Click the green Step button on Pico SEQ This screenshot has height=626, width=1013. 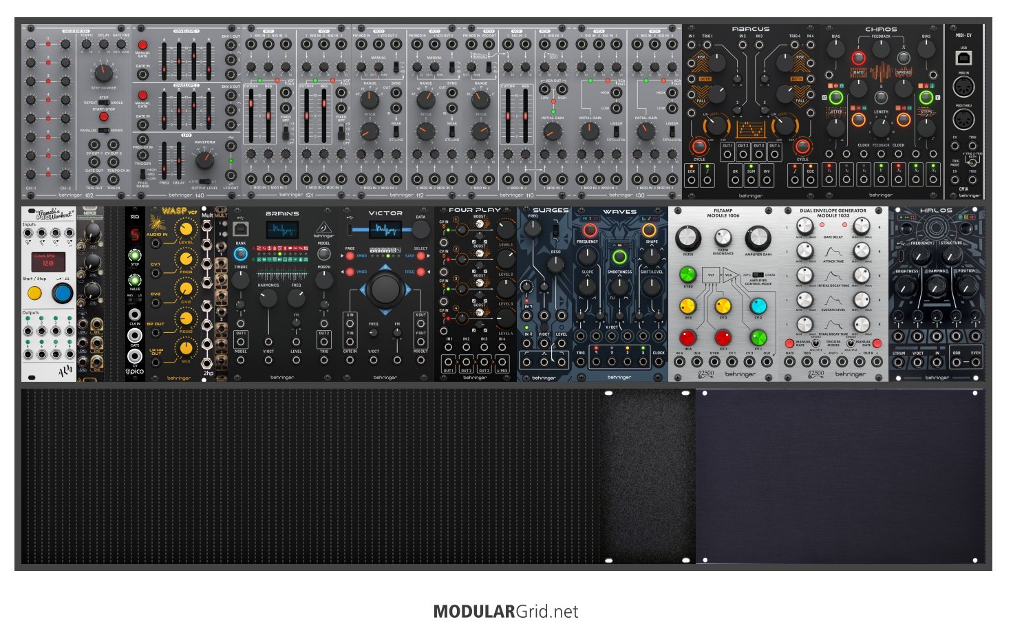tap(135, 256)
